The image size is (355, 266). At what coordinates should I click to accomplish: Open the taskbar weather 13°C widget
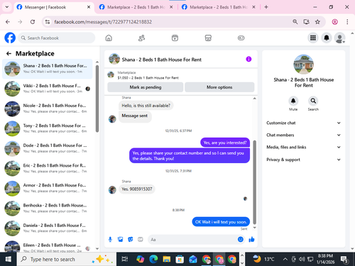(x=263, y=260)
